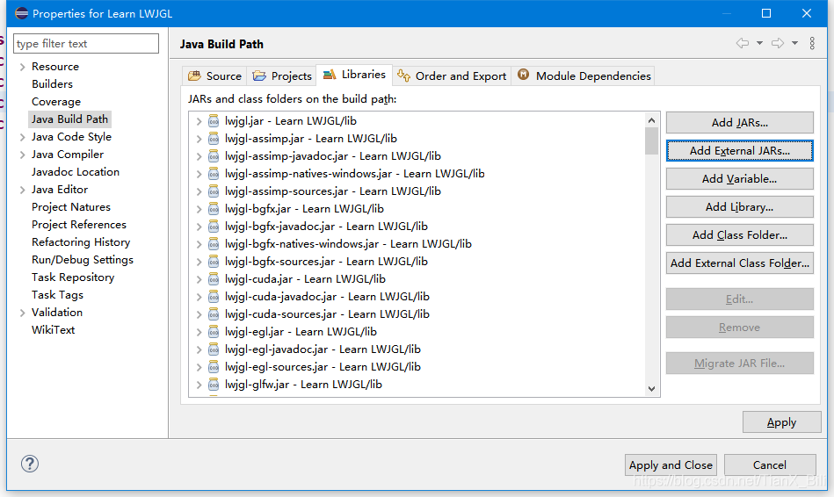Expand the lwjgl.jar library entry

click(x=199, y=121)
